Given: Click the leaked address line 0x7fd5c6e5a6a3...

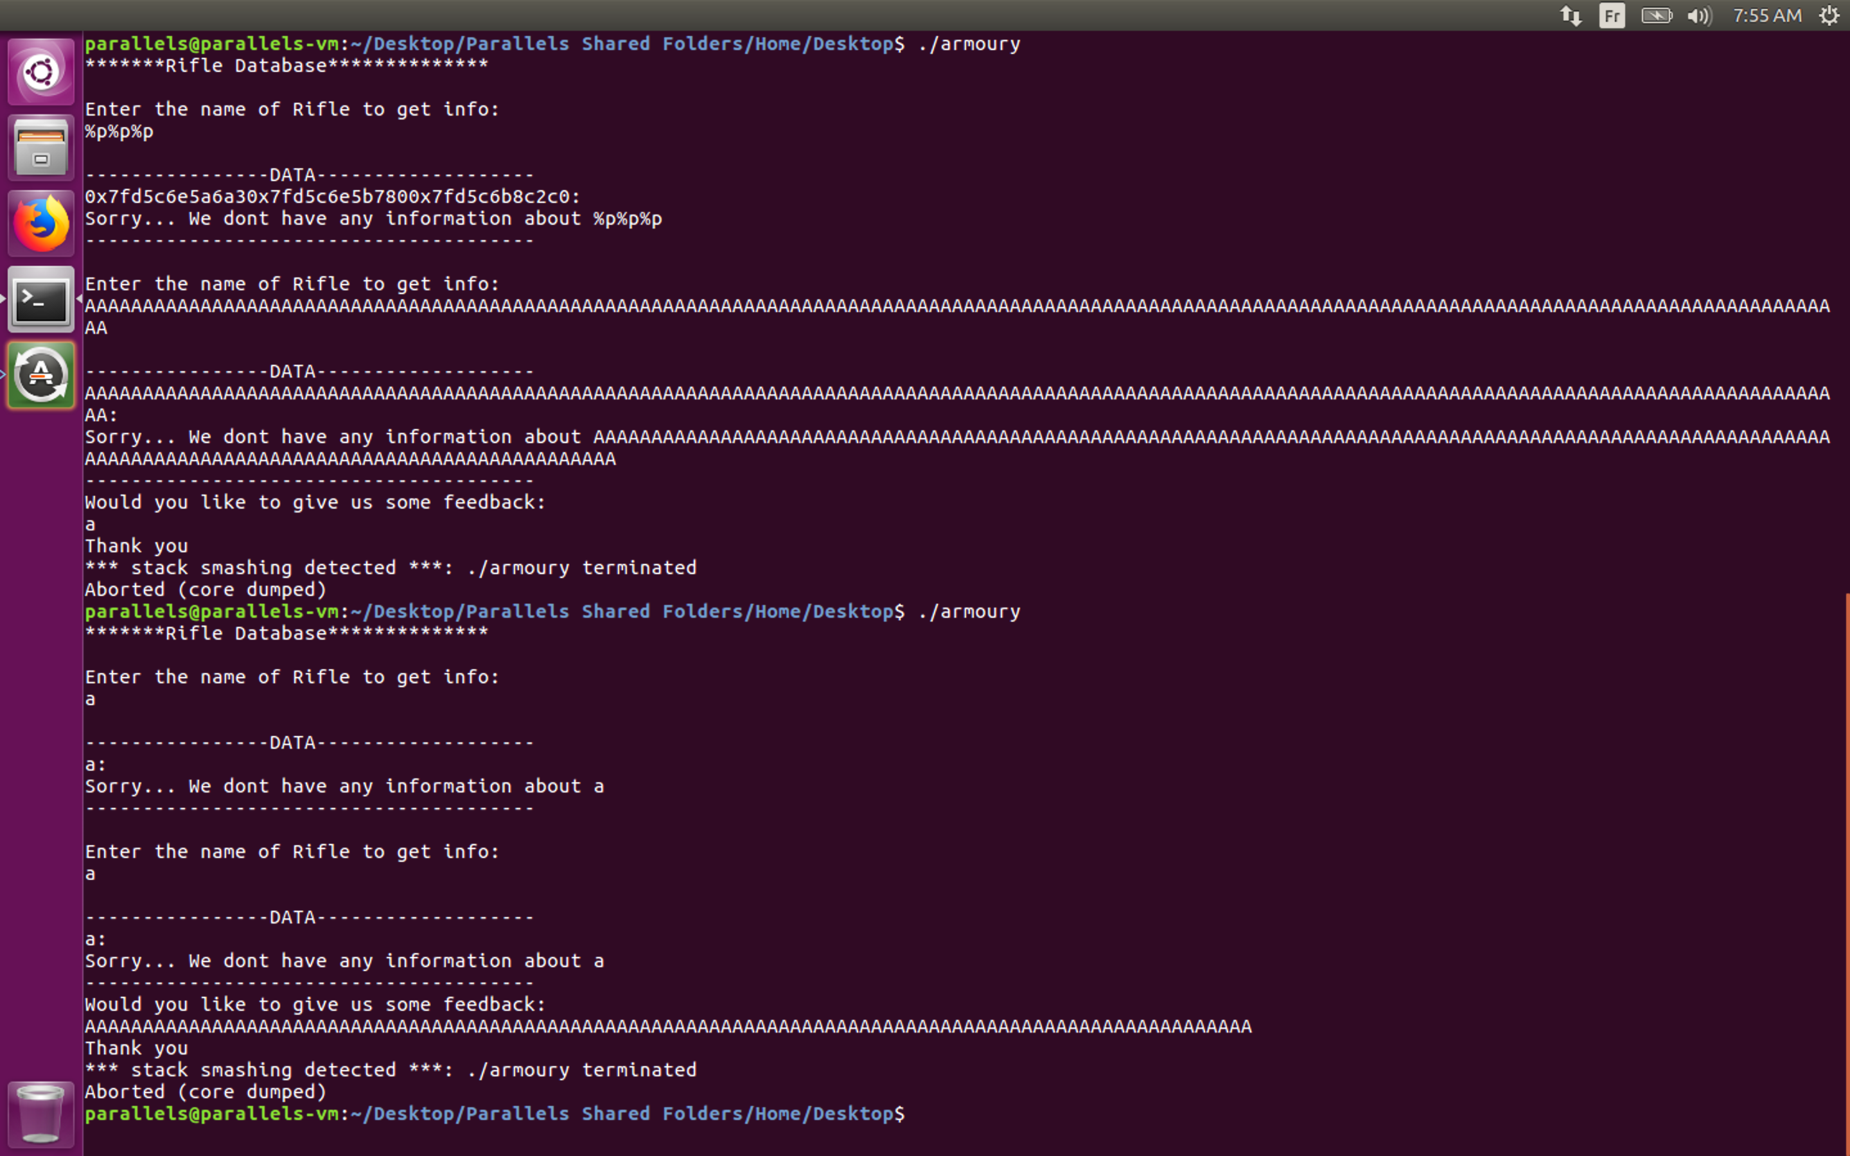Looking at the screenshot, I should pyautogui.click(x=333, y=197).
